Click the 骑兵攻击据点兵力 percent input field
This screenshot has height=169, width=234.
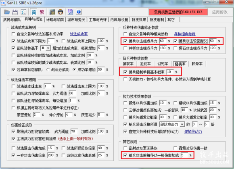(163, 41)
